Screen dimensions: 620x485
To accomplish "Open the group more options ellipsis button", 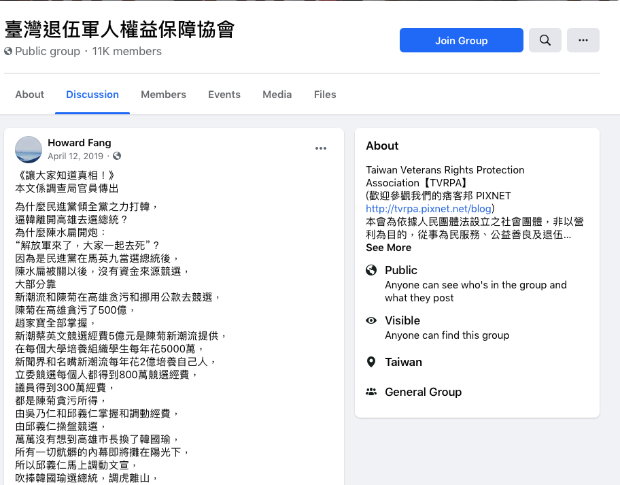I will coord(583,40).
